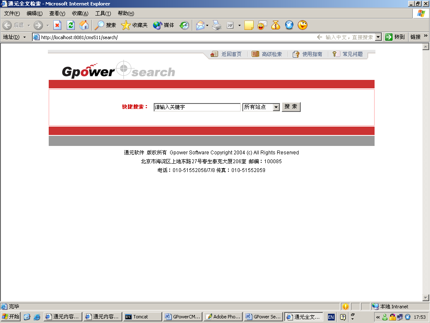Toggle the EN language indicator in taskbar
Viewport: 430px width, 323px height.
(330, 317)
